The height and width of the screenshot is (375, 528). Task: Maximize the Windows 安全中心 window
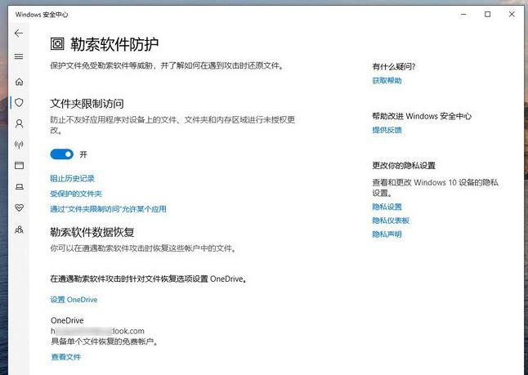(x=488, y=14)
